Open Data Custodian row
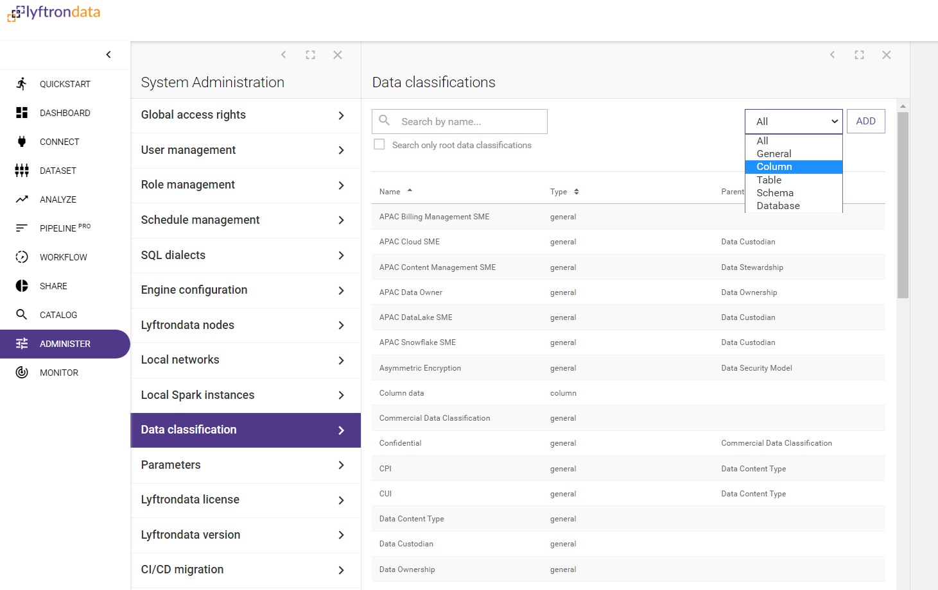The image size is (938, 590). pos(629,544)
